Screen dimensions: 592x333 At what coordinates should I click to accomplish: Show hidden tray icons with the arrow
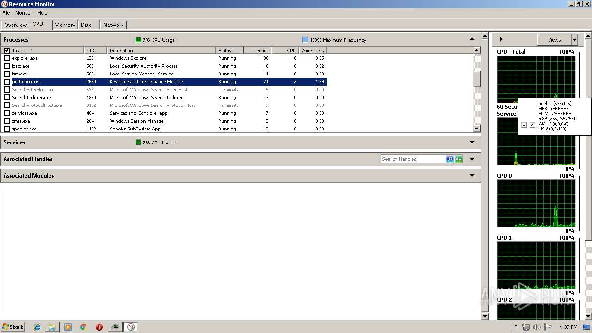pos(516,327)
